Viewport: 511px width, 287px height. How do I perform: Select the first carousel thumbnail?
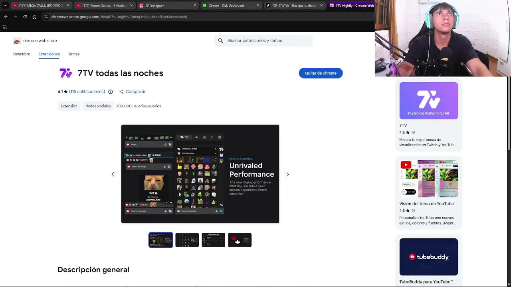point(161,240)
